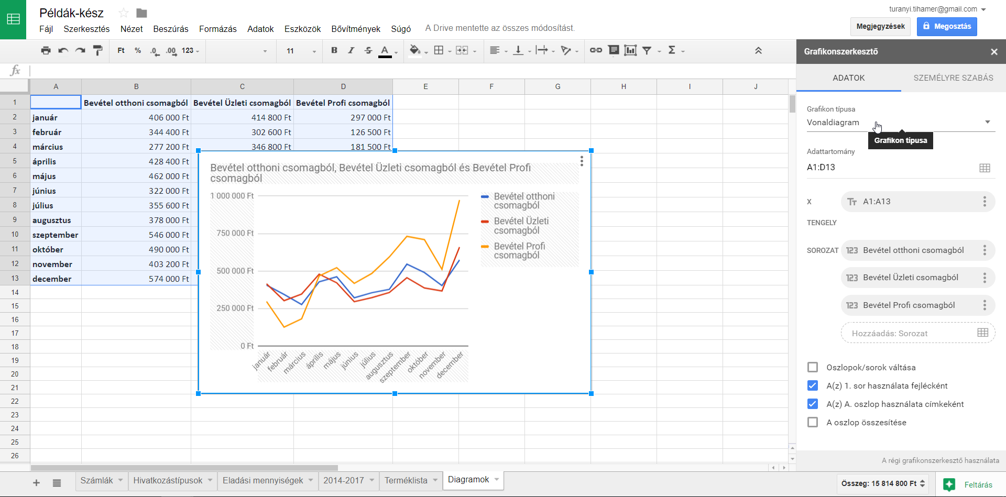Toggle bold formatting

click(x=334, y=51)
